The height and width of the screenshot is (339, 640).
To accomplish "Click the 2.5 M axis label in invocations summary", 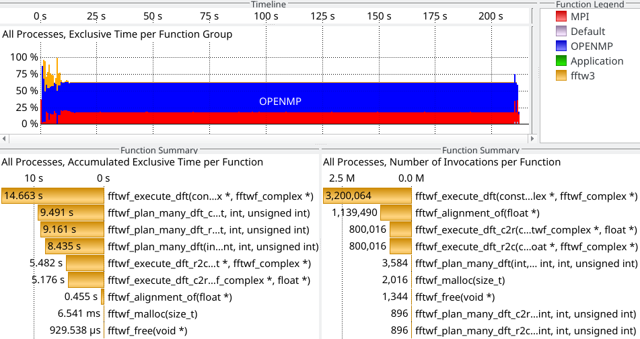I will click(342, 178).
